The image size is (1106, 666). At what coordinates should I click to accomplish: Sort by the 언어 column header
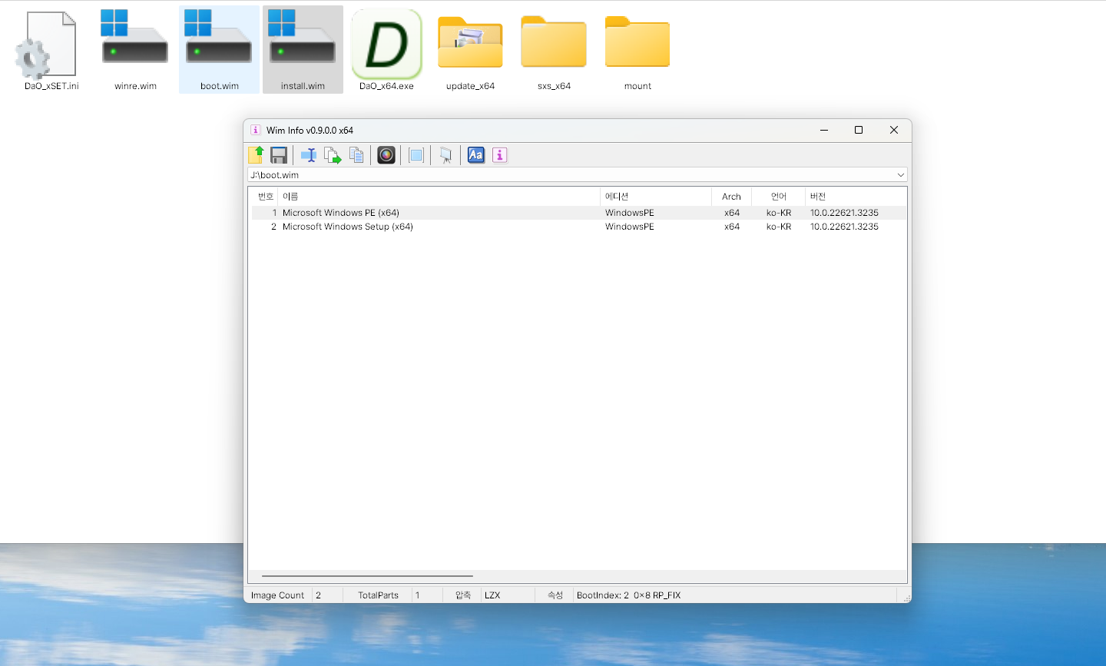(x=778, y=197)
